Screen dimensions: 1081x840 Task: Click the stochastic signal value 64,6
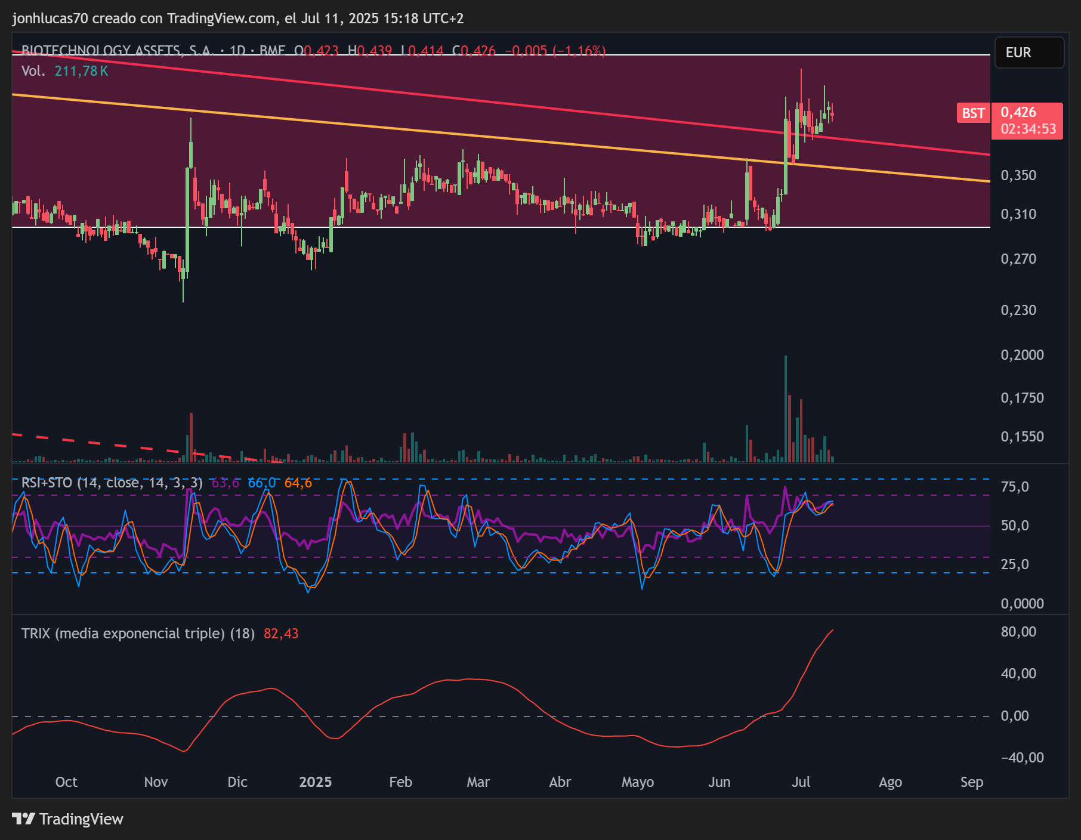click(298, 483)
